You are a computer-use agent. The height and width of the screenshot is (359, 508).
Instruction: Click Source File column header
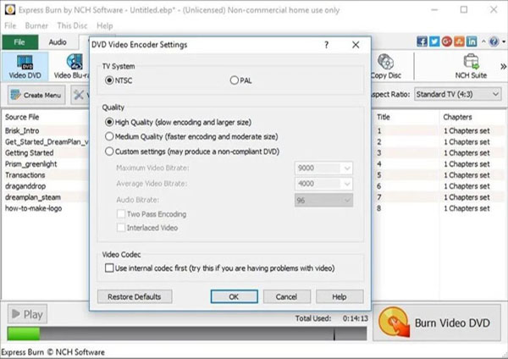click(x=22, y=117)
